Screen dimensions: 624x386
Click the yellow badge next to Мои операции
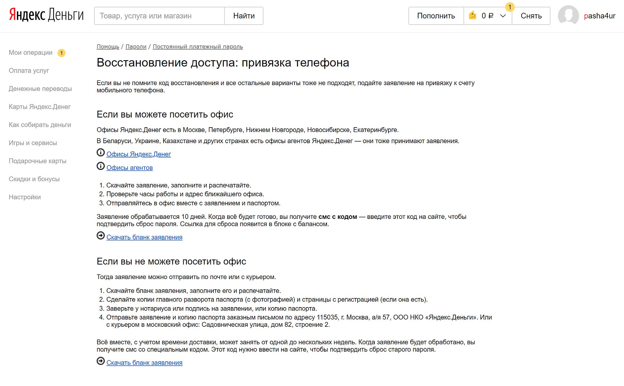pos(61,53)
